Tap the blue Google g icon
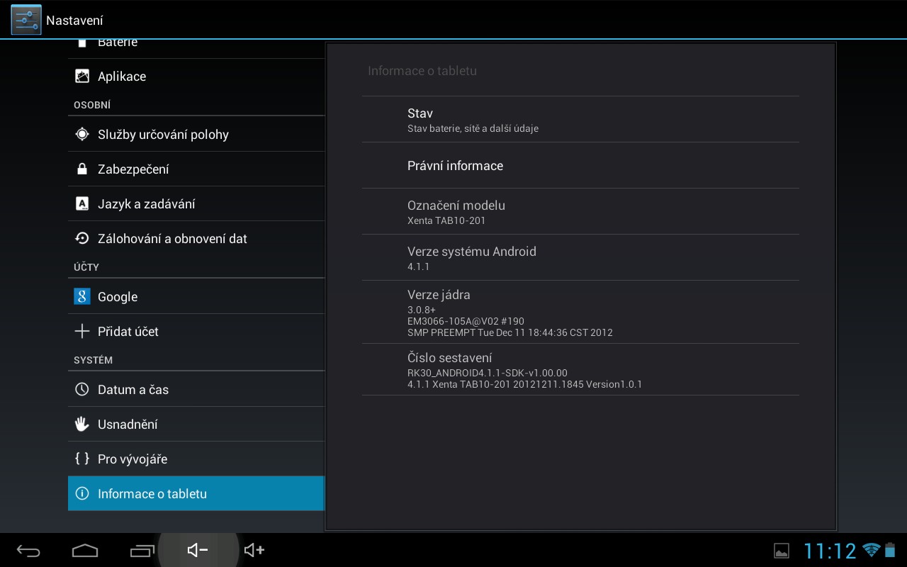 pyautogui.click(x=82, y=296)
